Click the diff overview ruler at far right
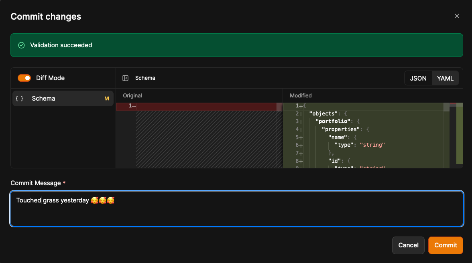 460,133
